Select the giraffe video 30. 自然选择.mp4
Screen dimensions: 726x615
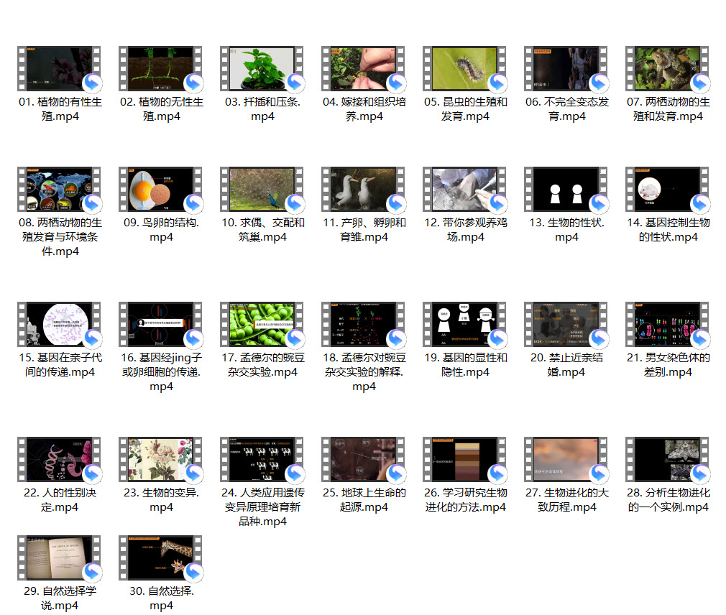[x=161, y=558]
